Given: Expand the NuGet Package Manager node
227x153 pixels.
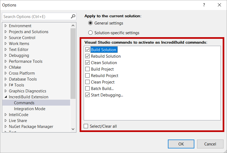Looking at the screenshot, I should click(6, 127).
